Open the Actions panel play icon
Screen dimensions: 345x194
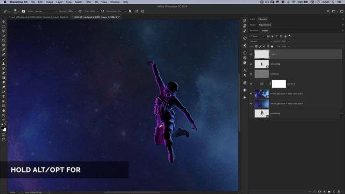[x=245, y=98]
